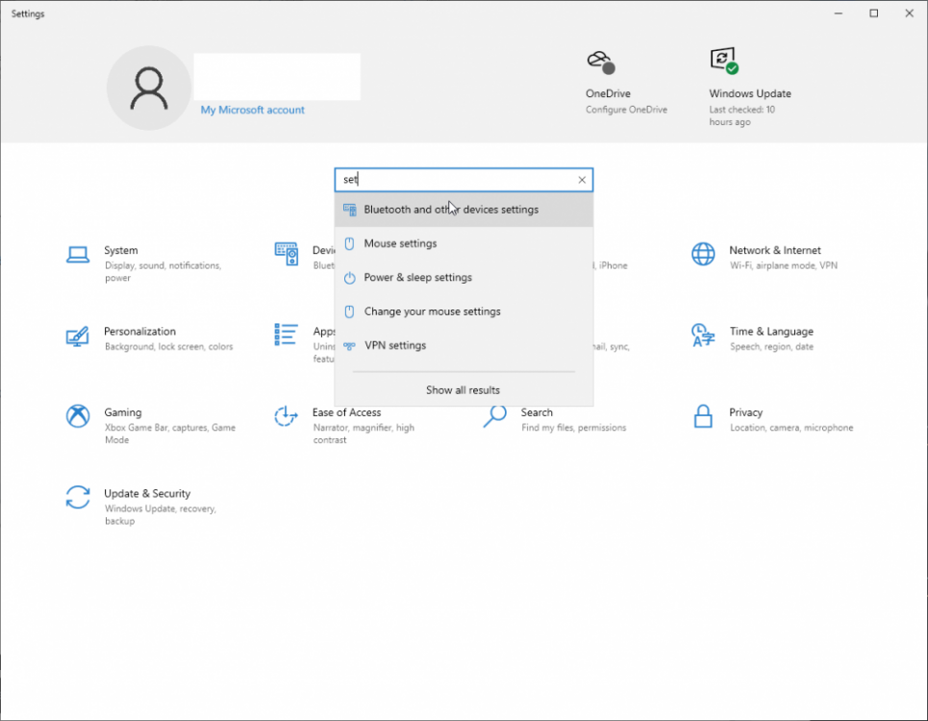This screenshot has width=928, height=721.
Task: Open the Apps list icon
Action: point(287,335)
